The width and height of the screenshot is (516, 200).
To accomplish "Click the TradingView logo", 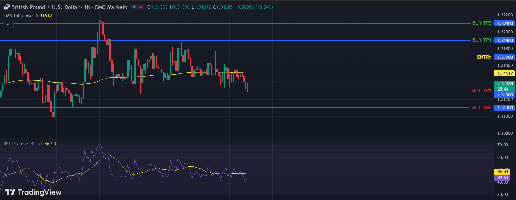I will (x=33, y=192).
